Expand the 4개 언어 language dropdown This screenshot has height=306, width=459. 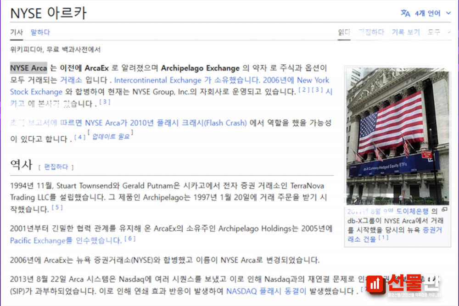pos(432,13)
